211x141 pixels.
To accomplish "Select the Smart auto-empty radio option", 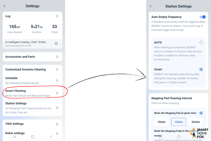I will [x=201, y=69].
